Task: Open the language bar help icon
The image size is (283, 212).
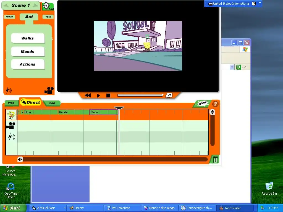Action: [254, 4]
